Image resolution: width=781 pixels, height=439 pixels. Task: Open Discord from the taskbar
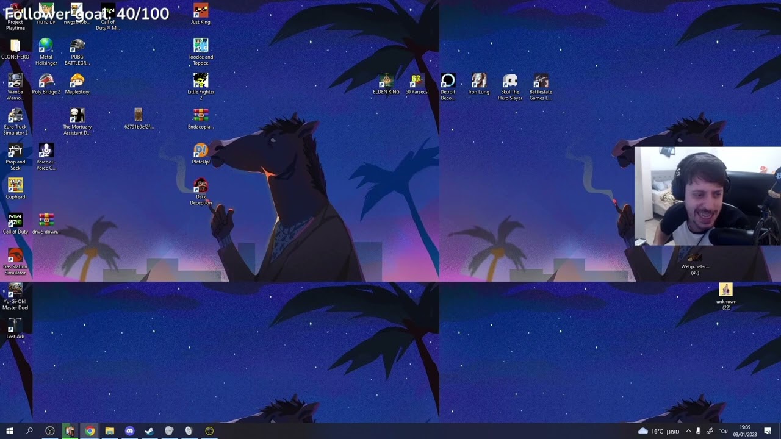tap(129, 431)
